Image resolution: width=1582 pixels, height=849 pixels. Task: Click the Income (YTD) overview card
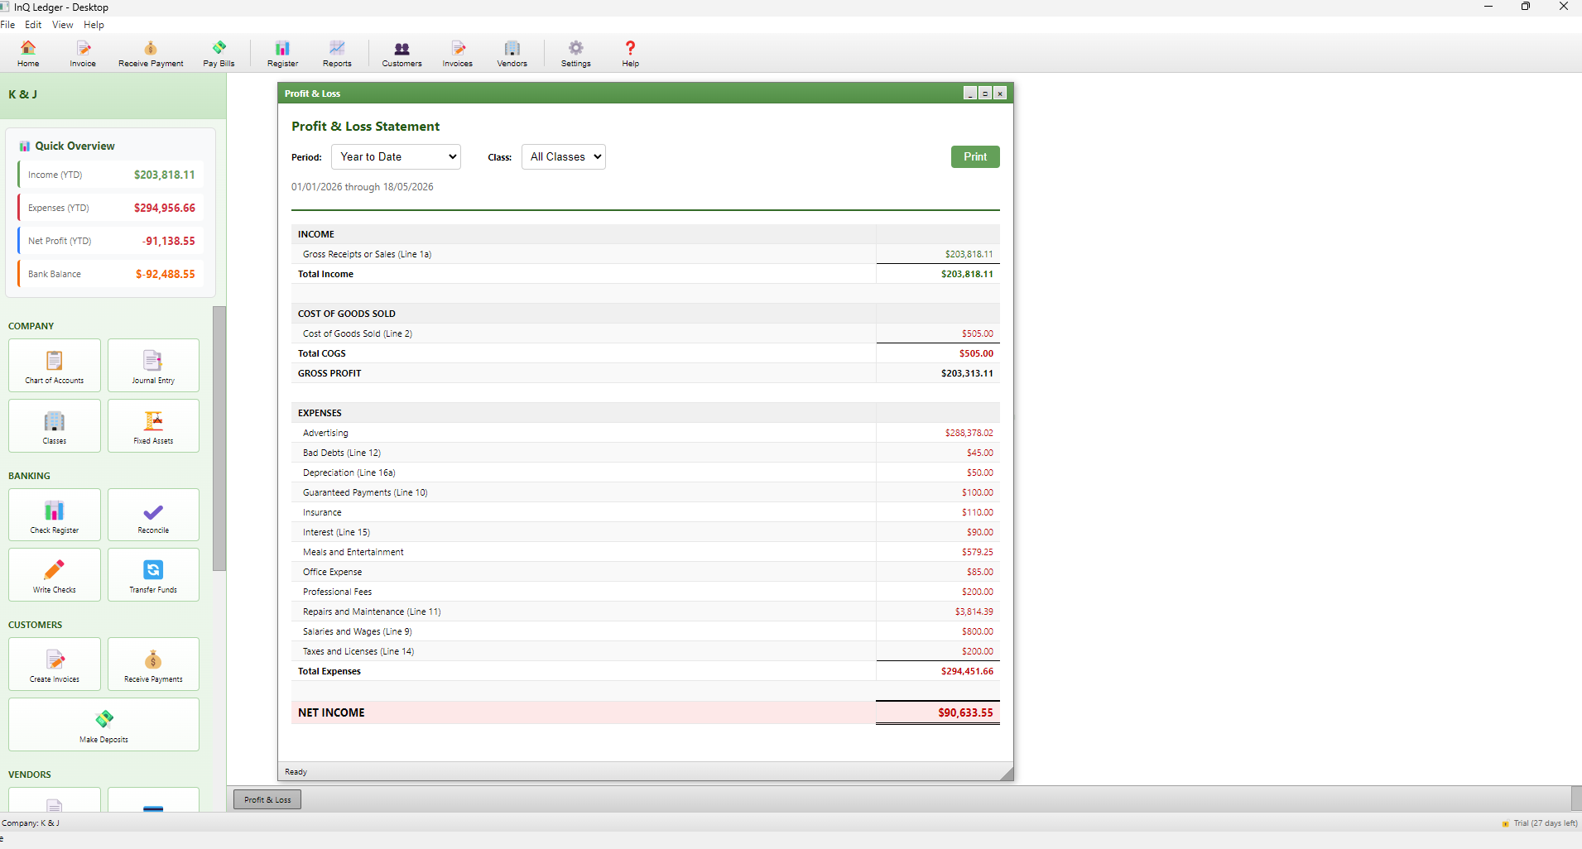point(110,175)
